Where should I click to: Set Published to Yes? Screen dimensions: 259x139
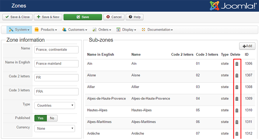point(40,118)
